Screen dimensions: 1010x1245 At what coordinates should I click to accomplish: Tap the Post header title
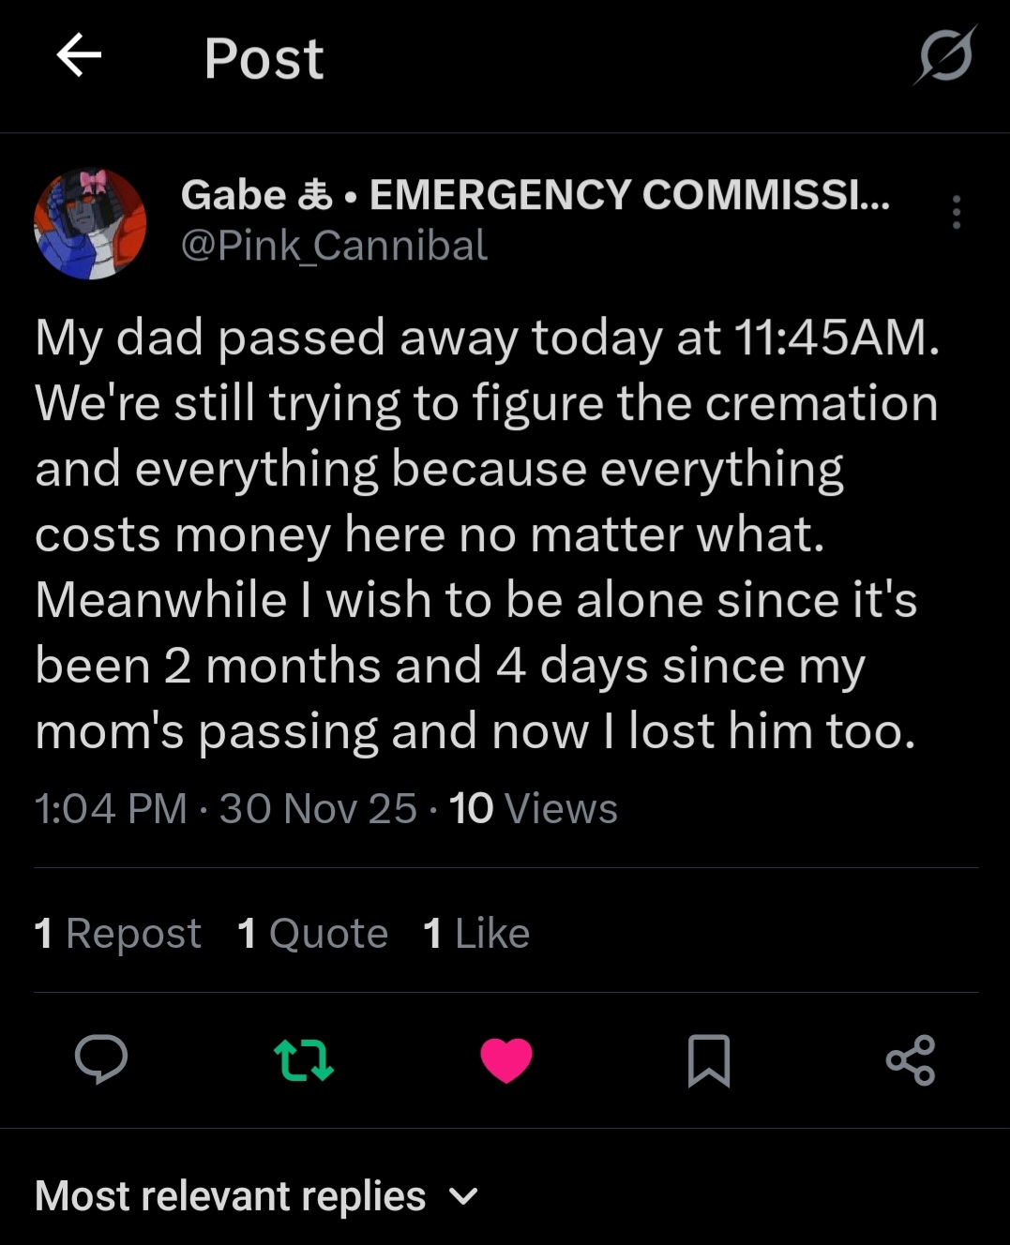tap(264, 58)
